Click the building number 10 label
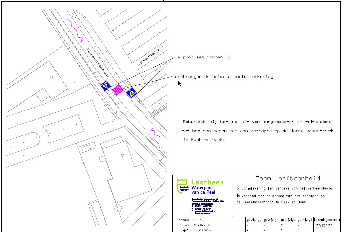The image size is (346, 232). pyautogui.click(x=123, y=155)
